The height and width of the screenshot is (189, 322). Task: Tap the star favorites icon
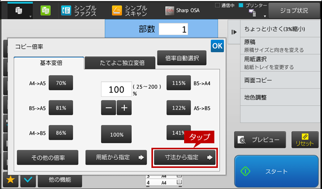[11, 180]
